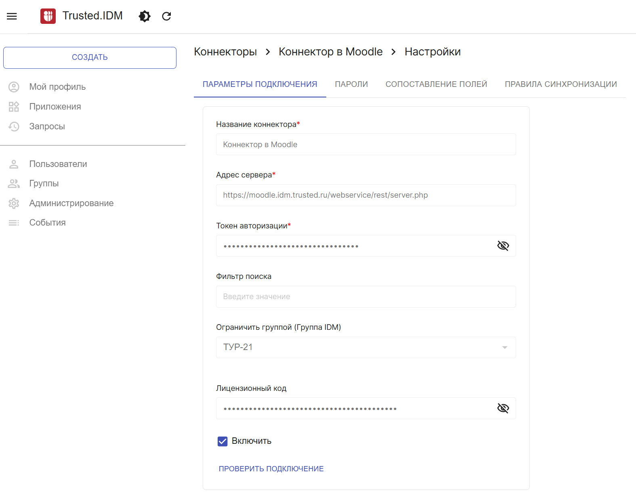Open the Сопоставление полей tab
Image resolution: width=636 pixels, height=500 pixels.
(x=436, y=84)
